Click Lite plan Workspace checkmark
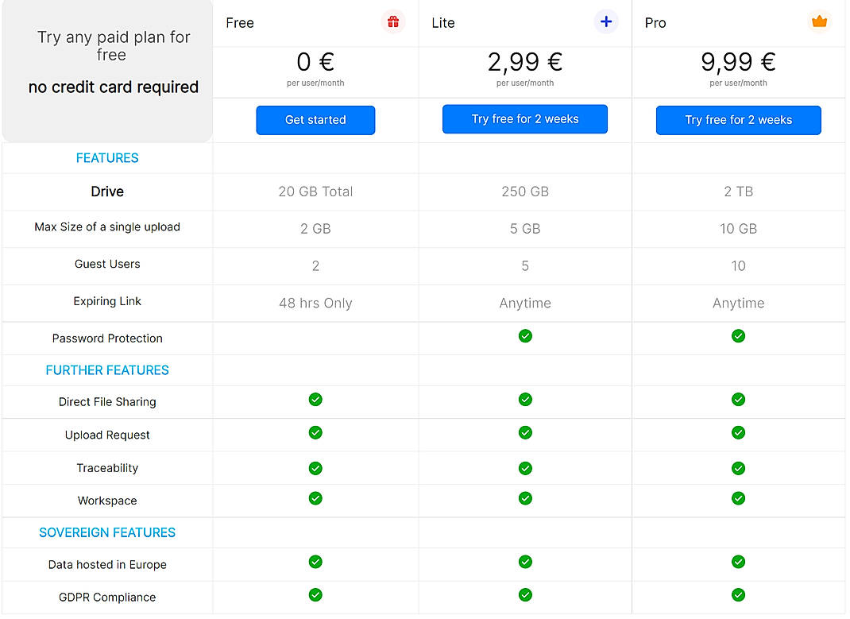Viewport: 850px width, 619px height. pyautogui.click(x=525, y=498)
